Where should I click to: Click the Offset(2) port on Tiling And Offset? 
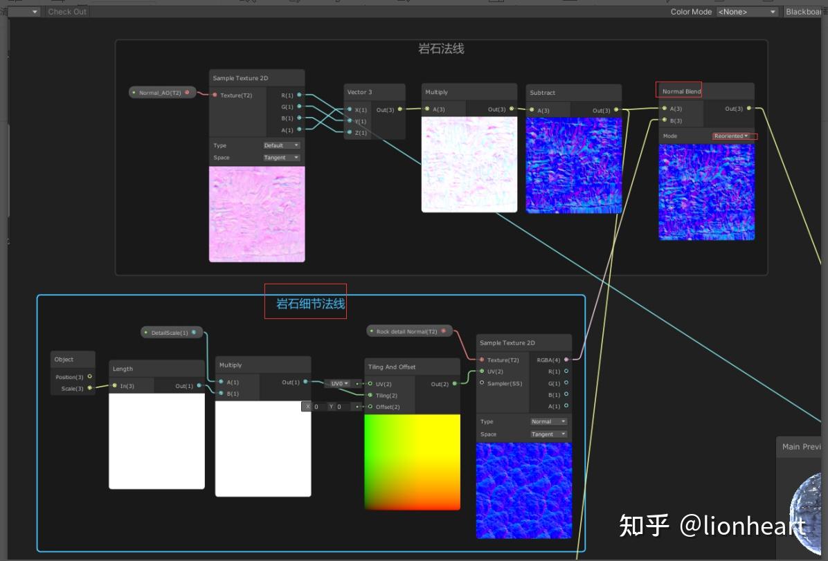point(370,406)
